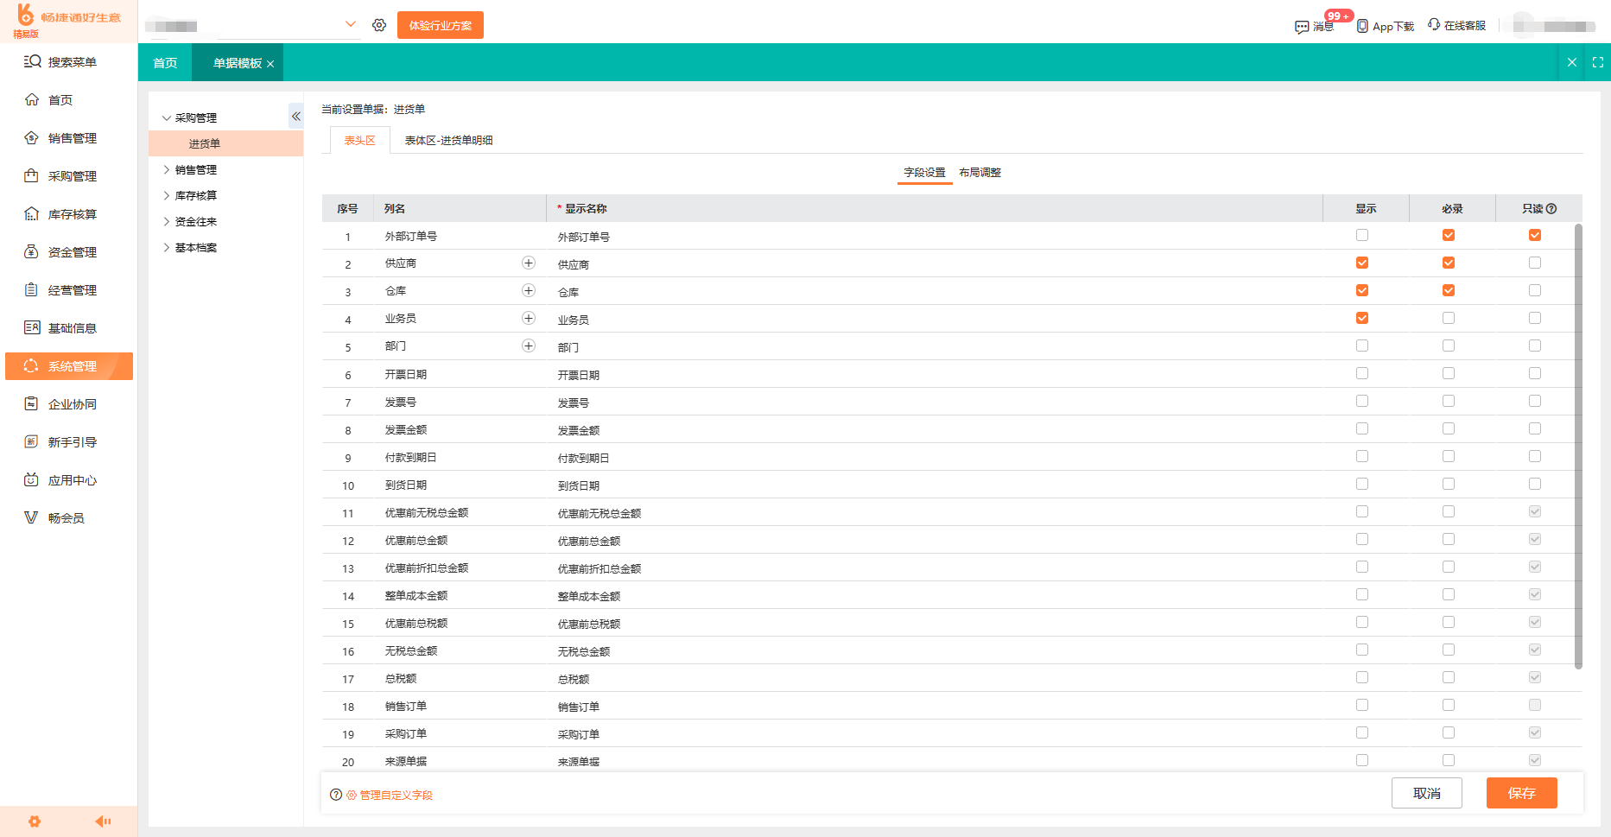The height and width of the screenshot is (837, 1611).
Task: Open settings gear next to company selector
Action: click(x=379, y=25)
